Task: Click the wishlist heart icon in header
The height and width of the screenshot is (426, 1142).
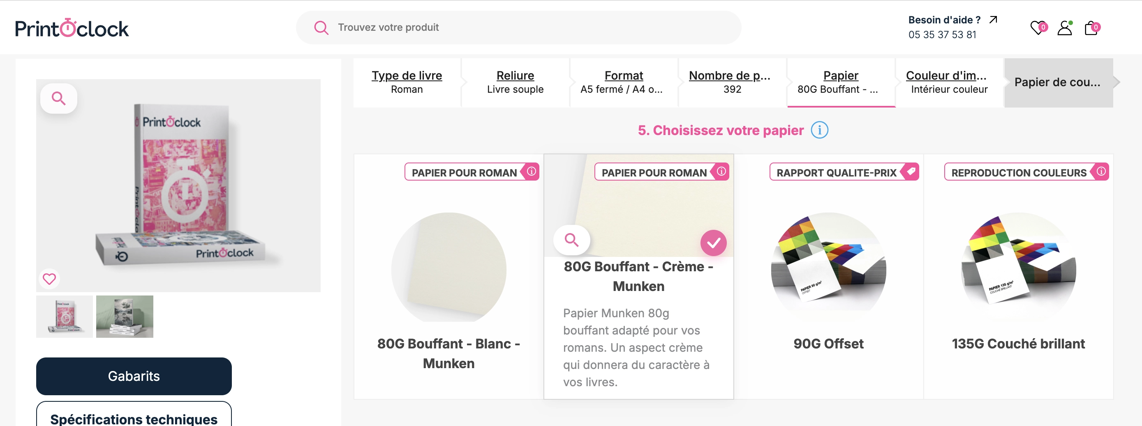Action: (x=1037, y=28)
